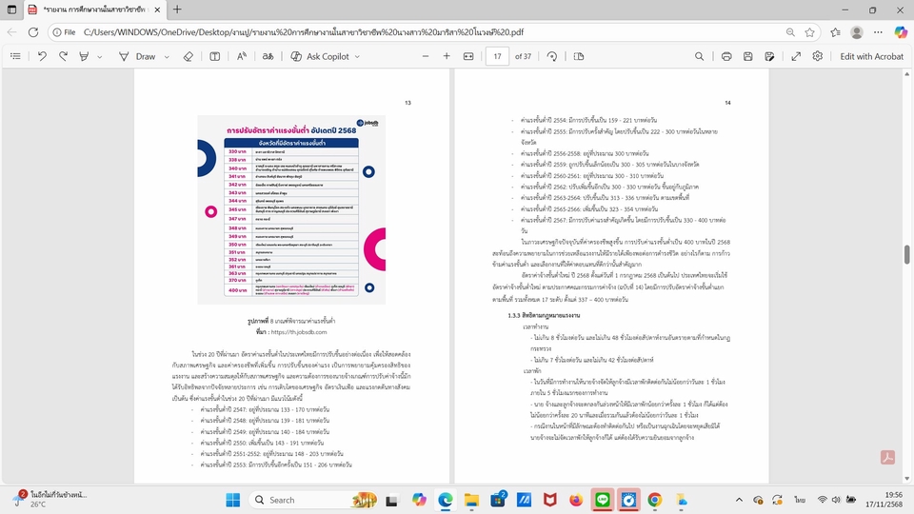Click the page number input field

coord(497,56)
